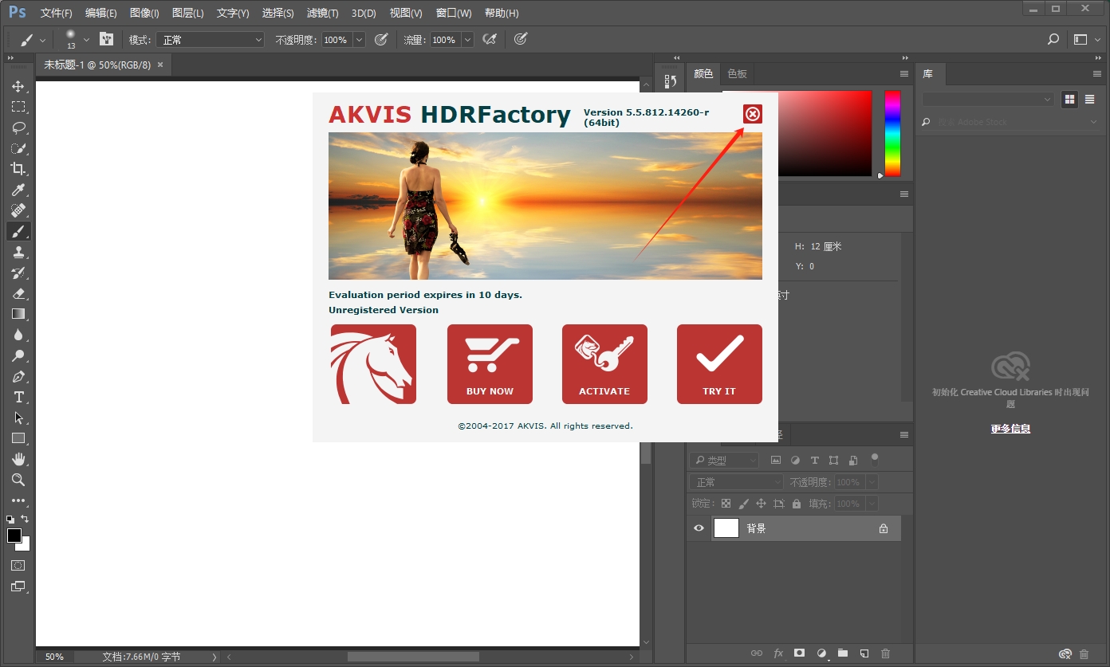Select the Horizontal Type tool

(x=18, y=397)
